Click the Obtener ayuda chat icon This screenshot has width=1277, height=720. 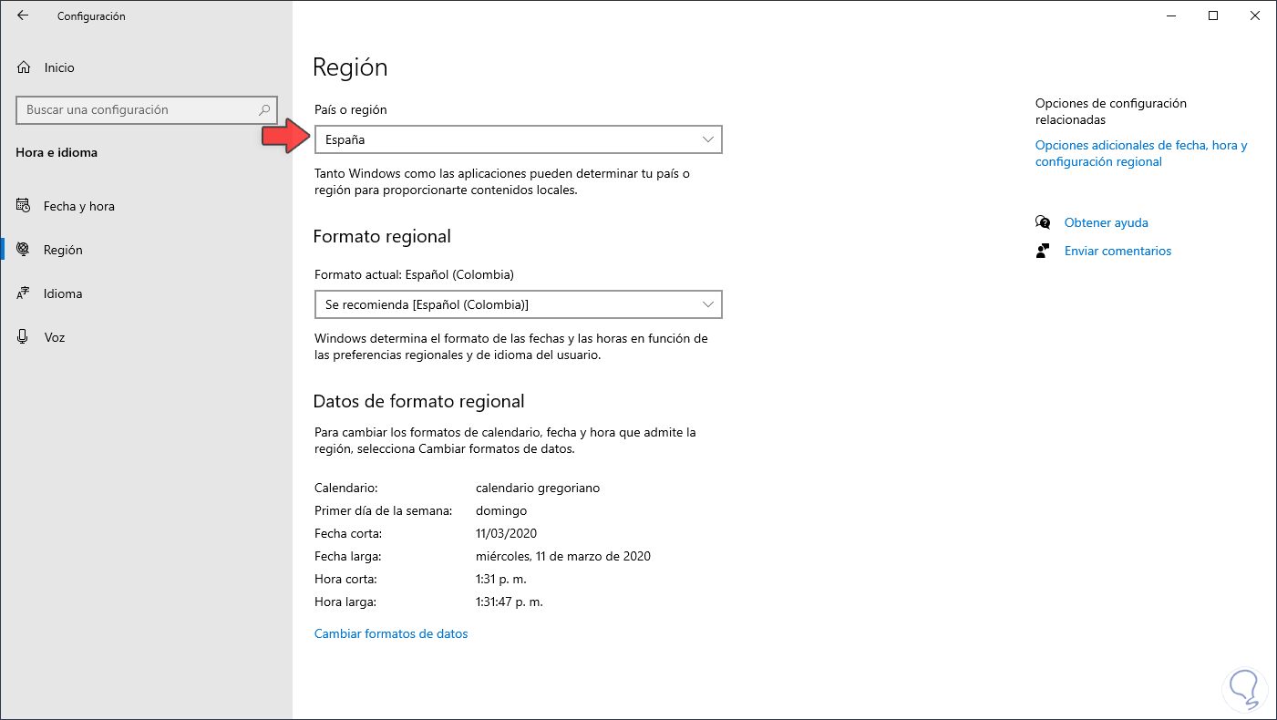click(x=1044, y=222)
